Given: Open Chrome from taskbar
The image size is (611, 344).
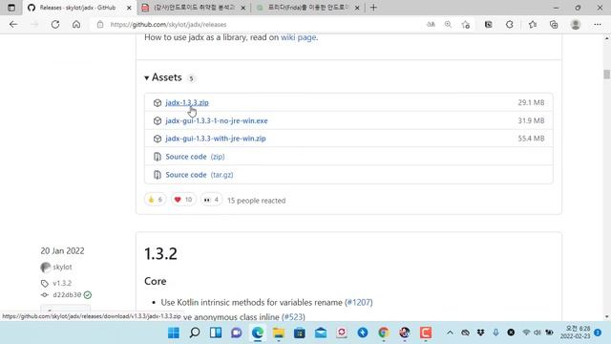Looking at the screenshot, I should 384,333.
